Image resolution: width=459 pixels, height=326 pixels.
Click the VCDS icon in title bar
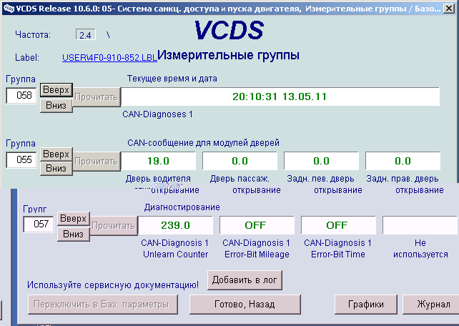click(x=9, y=9)
